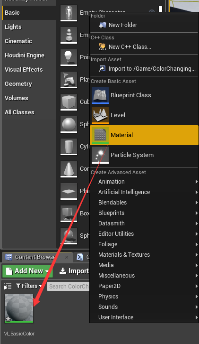The height and width of the screenshot is (344, 199).
Task: Click the Search ColorChanging input field
Action: pyautogui.click(x=69, y=286)
